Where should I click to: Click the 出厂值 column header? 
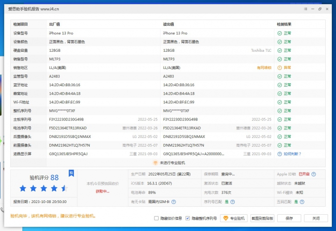pyautogui.click(x=55, y=24)
